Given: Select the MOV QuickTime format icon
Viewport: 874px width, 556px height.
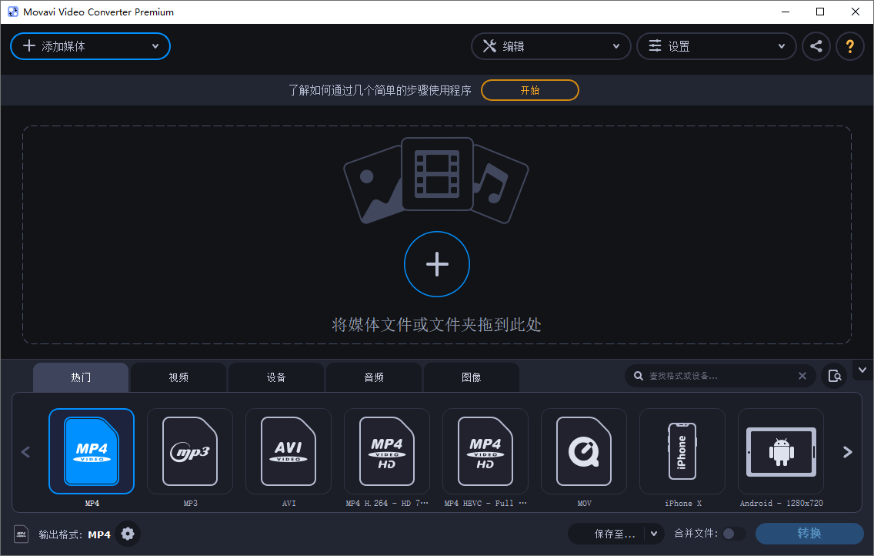Looking at the screenshot, I should [584, 451].
